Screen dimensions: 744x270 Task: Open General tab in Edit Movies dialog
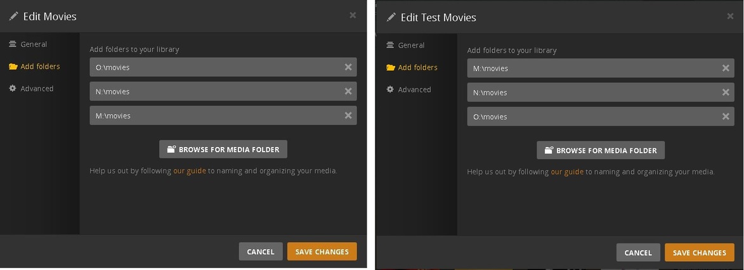[34, 44]
